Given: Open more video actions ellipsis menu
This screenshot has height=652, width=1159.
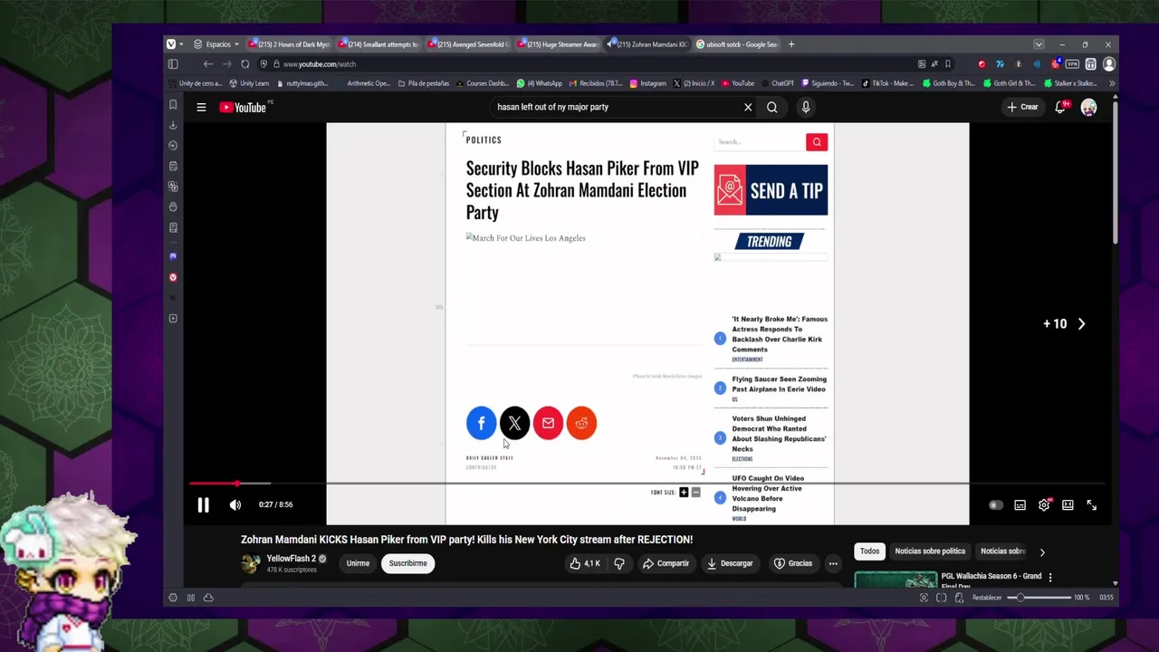Looking at the screenshot, I should click(833, 563).
